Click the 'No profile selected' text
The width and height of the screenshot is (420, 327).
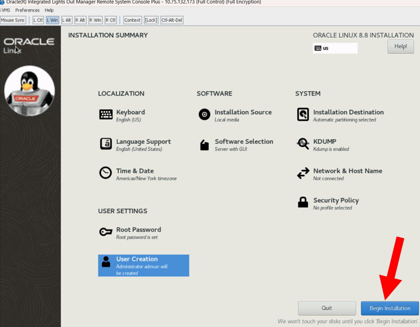[332, 208]
